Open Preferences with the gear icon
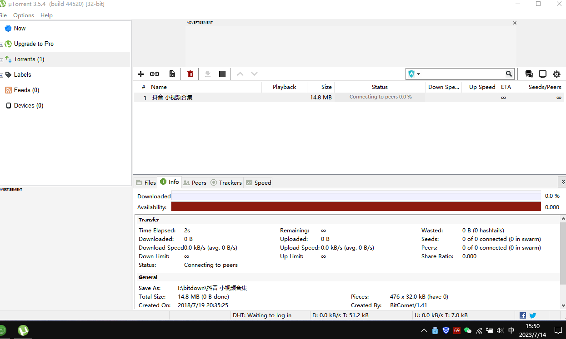The width and height of the screenshot is (566, 339). pos(556,74)
